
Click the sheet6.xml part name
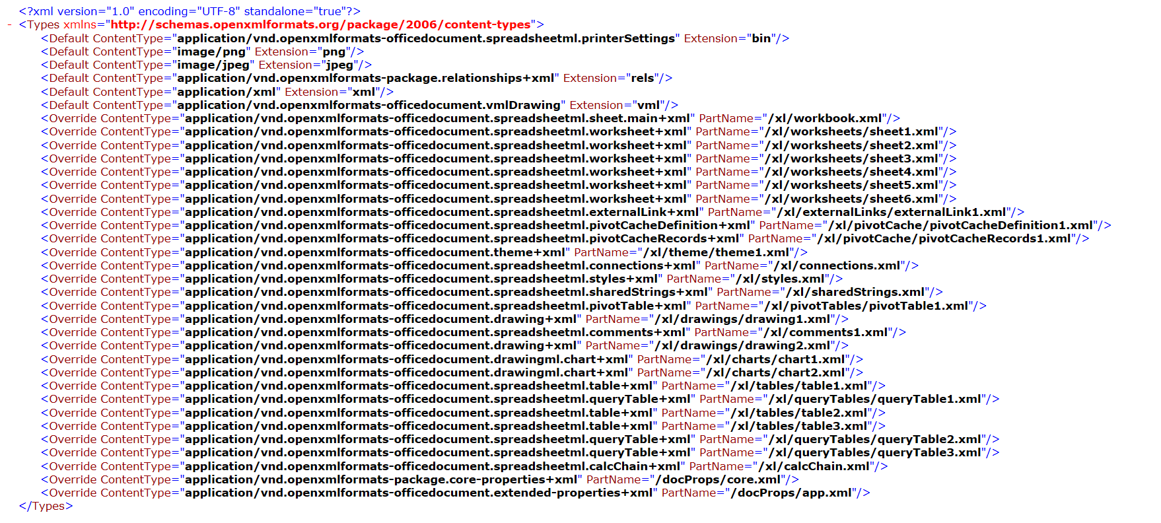click(852, 199)
